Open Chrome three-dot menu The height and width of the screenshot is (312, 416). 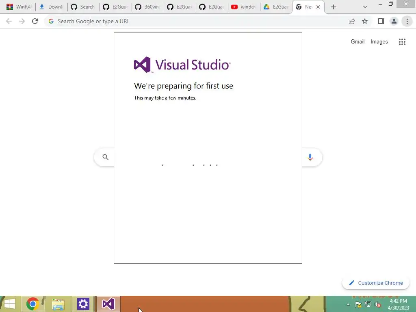(x=407, y=21)
